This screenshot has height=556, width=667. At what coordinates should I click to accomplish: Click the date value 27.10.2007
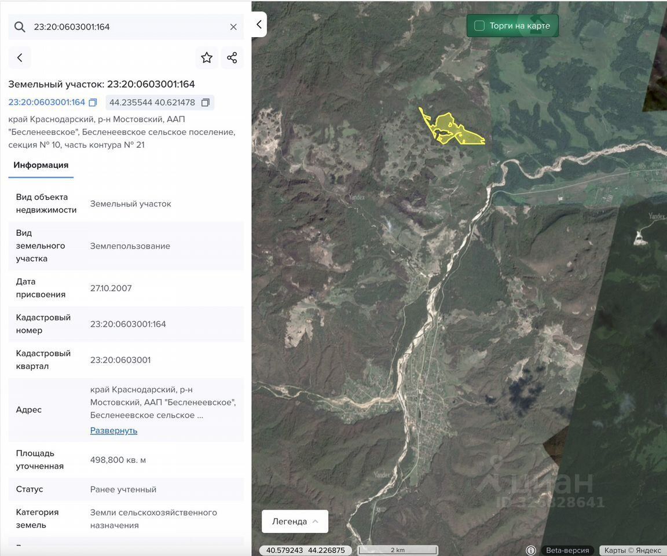pyautogui.click(x=111, y=288)
